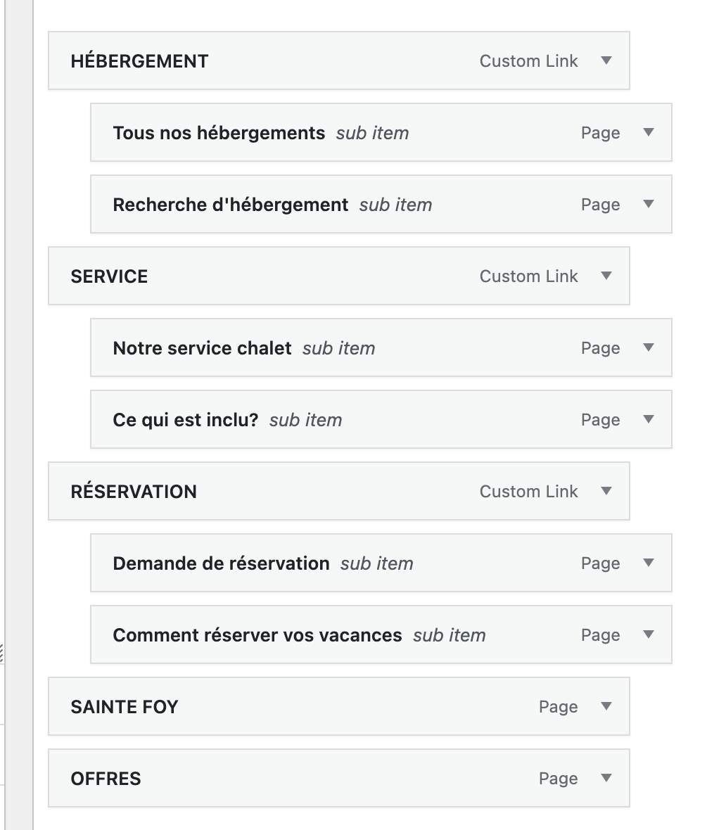This screenshot has height=830, width=726.
Task: Click Tous nos hébergements sub item
Action: tap(381, 132)
